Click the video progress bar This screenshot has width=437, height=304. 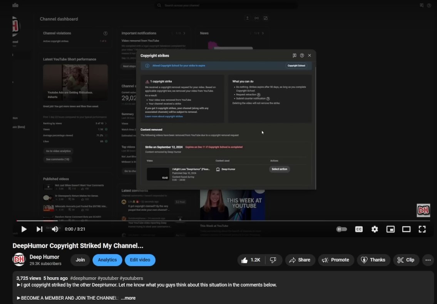click(x=223, y=220)
